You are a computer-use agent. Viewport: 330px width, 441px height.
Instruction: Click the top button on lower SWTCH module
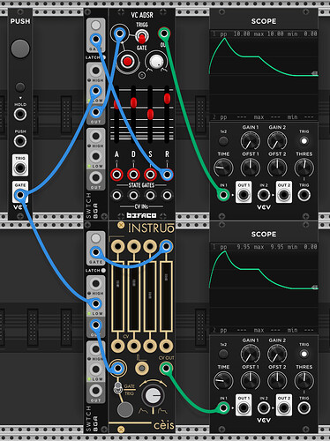point(95,238)
